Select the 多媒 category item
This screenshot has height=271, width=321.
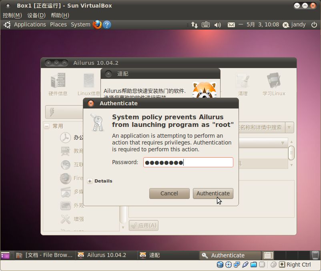coord(72,192)
